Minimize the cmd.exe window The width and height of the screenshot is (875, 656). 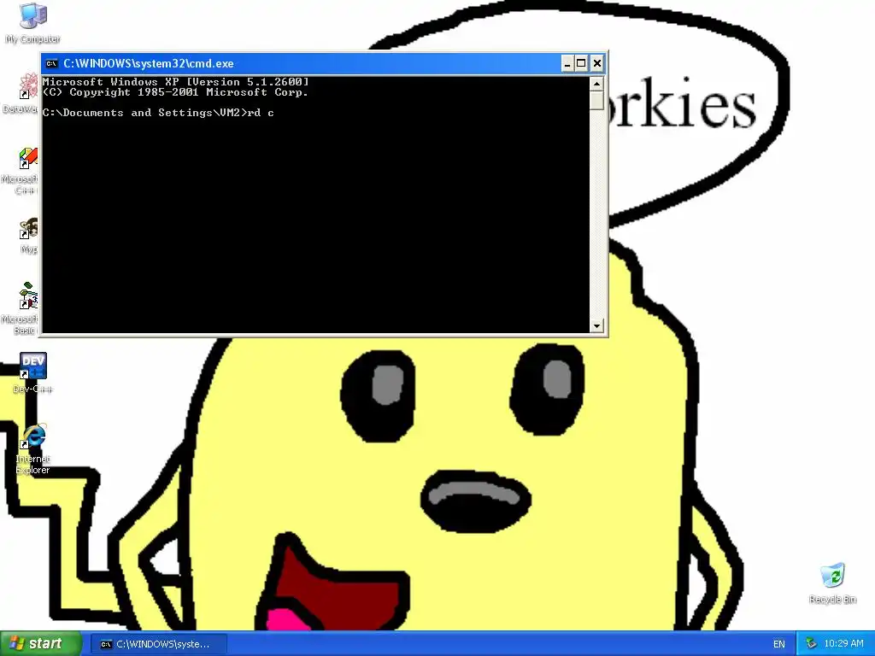click(567, 63)
